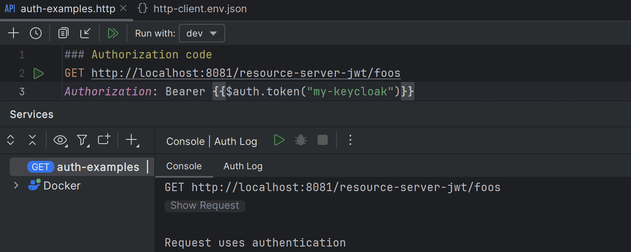Add a new service with the plus icon
This screenshot has height=252, width=631.
[x=130, y=140]
